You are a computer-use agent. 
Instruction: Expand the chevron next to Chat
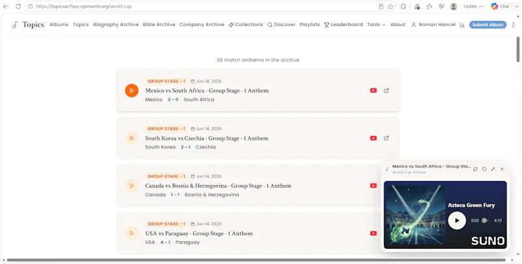pyautogui.click(x=516, y=7)
